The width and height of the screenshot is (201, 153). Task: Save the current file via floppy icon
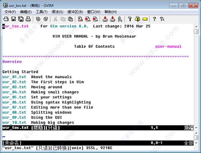(x=14, y=19)
